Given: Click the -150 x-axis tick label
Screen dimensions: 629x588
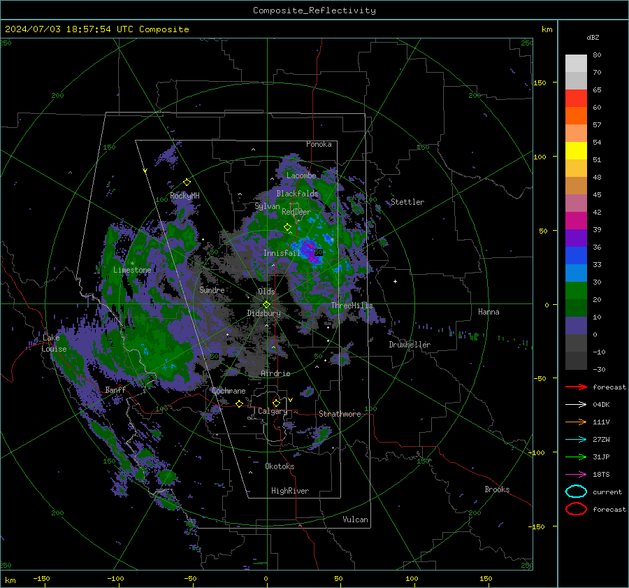Looking at the screenshot, I should click(41, 578).
